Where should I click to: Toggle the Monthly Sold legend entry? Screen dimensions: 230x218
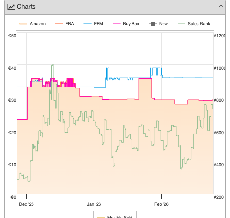point(115,217)
